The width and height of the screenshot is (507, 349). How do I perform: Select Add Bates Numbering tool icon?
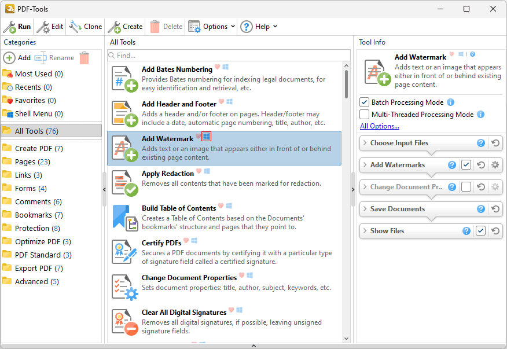point(125,79)
